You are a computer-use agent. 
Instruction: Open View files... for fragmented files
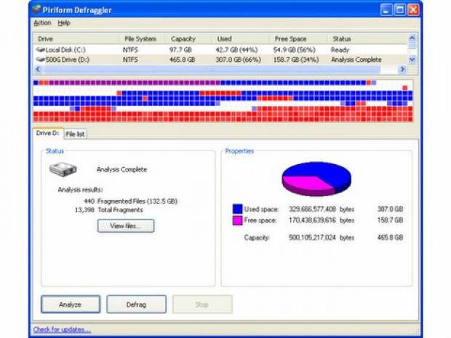tap(126, 226)
